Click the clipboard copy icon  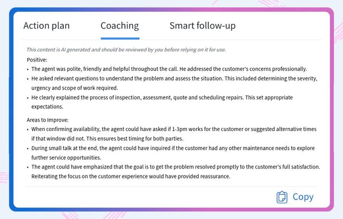tap(282, 197)
